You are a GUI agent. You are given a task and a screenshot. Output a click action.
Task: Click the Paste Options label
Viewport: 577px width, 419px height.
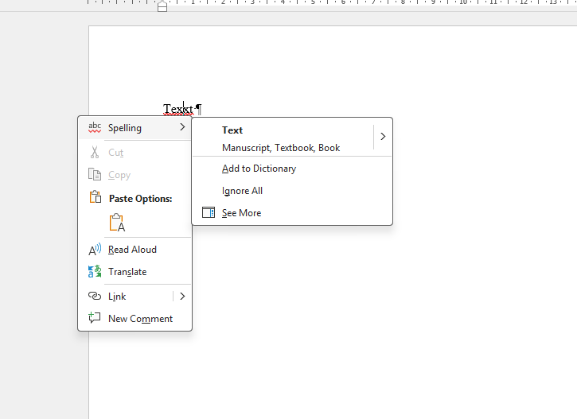pyautogui.click(x=141, y=199)
